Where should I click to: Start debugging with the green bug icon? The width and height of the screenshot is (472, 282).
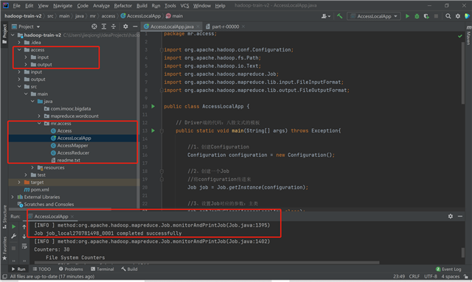[417, 16]
